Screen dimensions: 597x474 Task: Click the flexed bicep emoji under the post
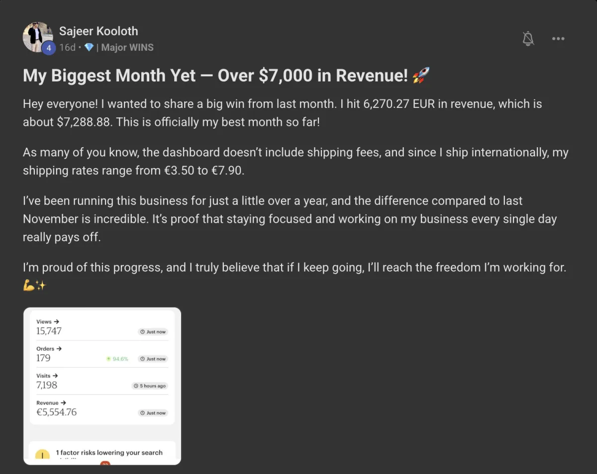click(28, 285)
